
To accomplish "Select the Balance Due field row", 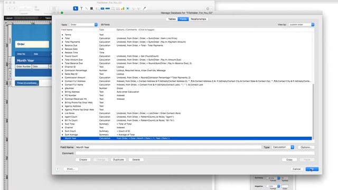I will 186,45.
